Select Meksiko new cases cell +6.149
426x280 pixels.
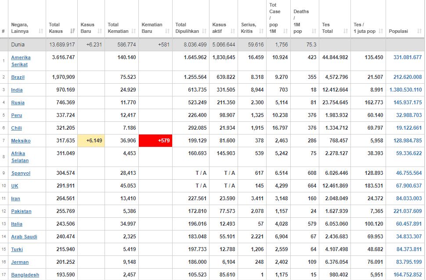(91, 141)
